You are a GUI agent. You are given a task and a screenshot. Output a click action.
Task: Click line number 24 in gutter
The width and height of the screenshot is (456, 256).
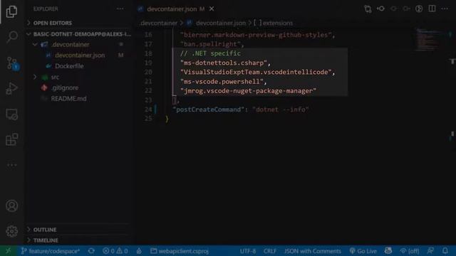coord(148,110)
